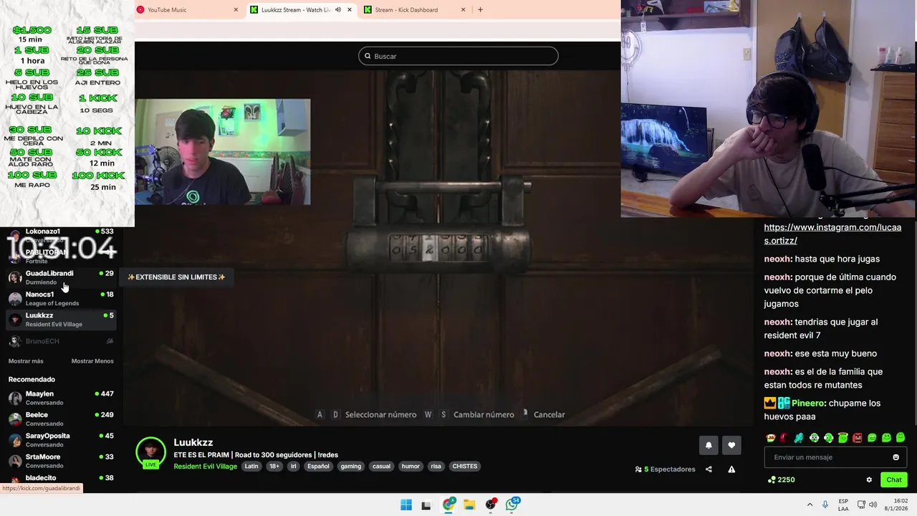The image size is (917, 516).
Task: Click the green Chat button
Action: pos(894,480)
